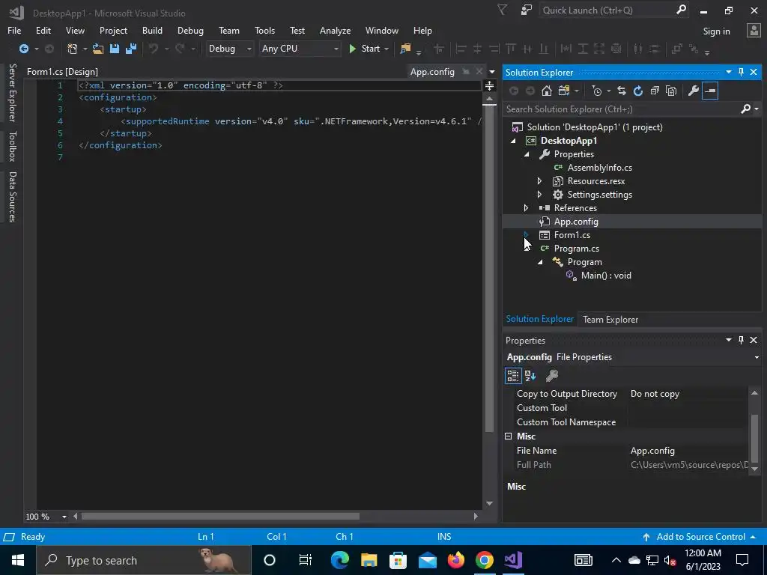Collapse the Misc category in Properties
The image size is (767, 575).
[x=509, y=436]
